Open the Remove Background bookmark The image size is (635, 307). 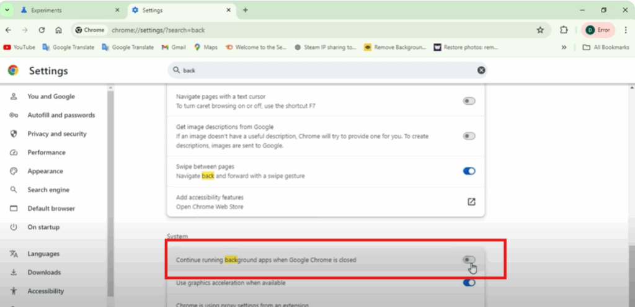pyautogui.click(x=395, y=47)
